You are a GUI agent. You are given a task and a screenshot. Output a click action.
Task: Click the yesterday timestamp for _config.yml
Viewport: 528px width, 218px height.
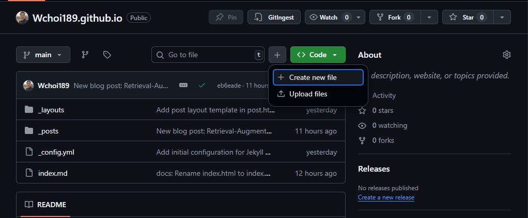[x=321, y=152]
